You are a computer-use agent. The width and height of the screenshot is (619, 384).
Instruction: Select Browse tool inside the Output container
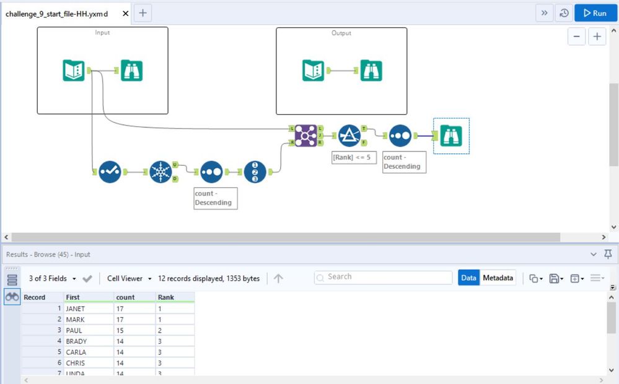[371, 70]
